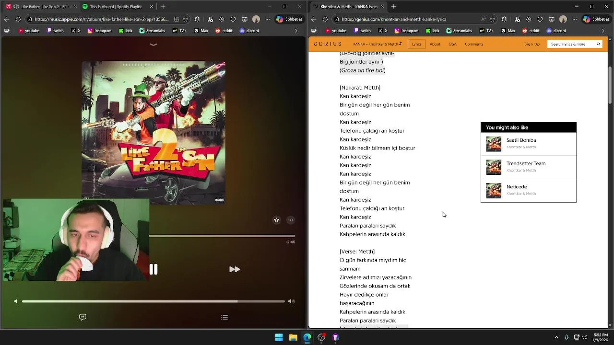Open profile avatar in Genius window

(x=563, y=19)
